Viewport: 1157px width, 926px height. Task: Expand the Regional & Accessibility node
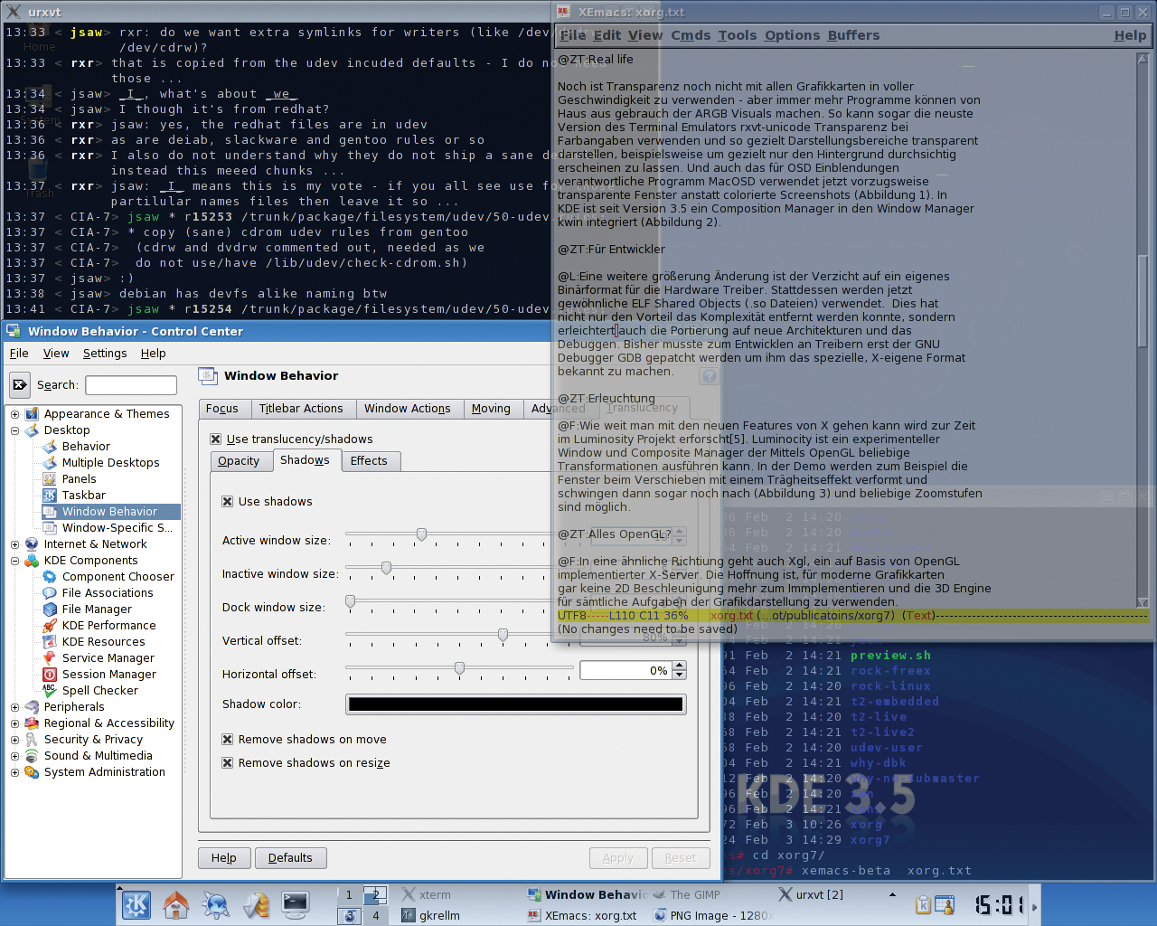[x=14, y=723]
